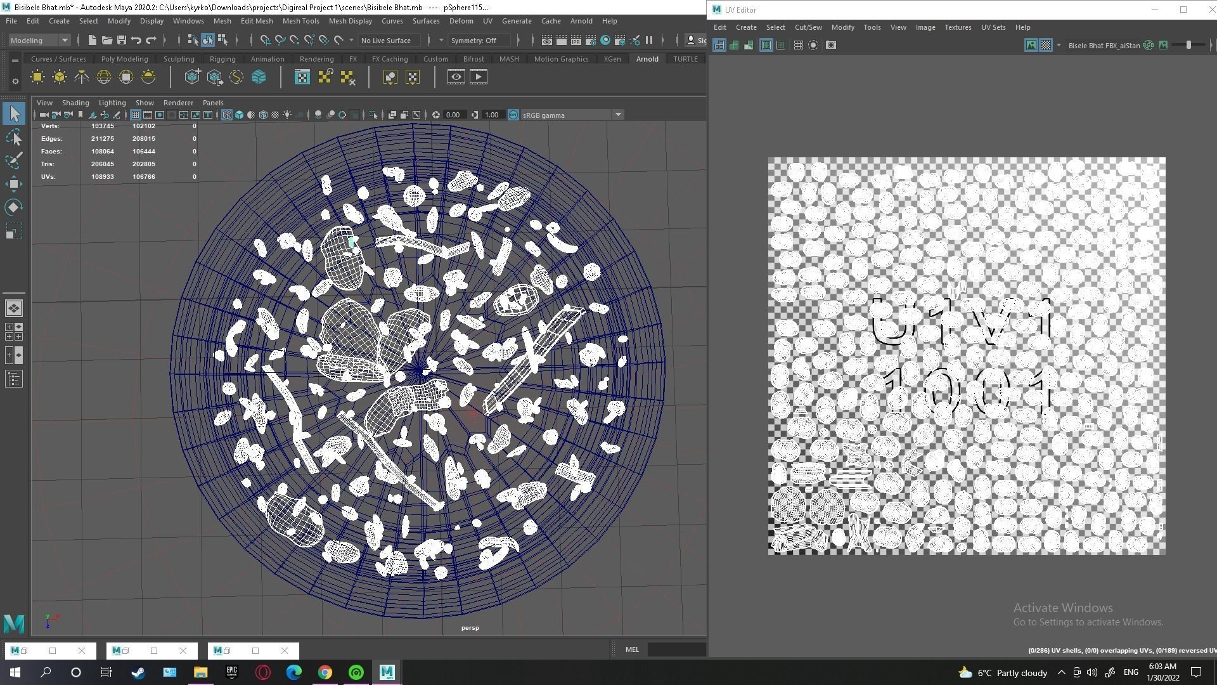The width and height of the screenshot is (1217, 685).
Task: Open the snap options small dropdown arrow
Action: tap(351, 40)
